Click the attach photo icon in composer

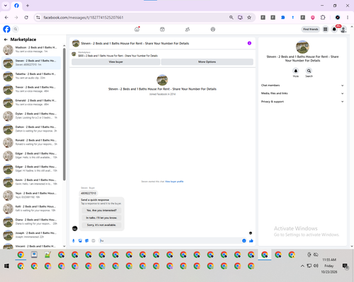click(80, 240)
